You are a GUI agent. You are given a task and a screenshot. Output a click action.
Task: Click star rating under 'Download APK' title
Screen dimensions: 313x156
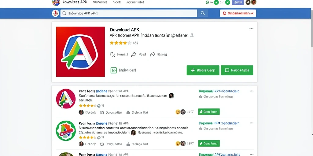120,43
